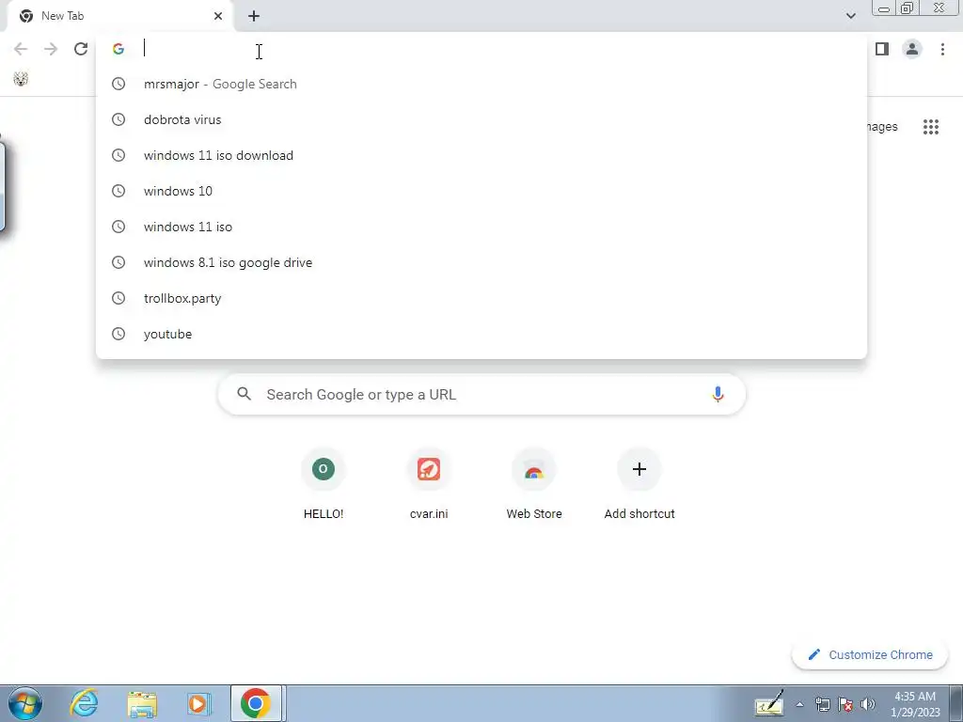Pick windows 8.1 iso google drive suggestion
The height and width of the screenshot is (722, 963).
coord(481,262)
